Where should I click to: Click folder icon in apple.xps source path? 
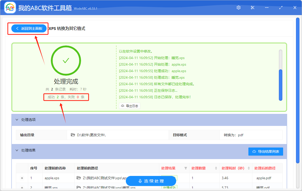coord(79,178)
